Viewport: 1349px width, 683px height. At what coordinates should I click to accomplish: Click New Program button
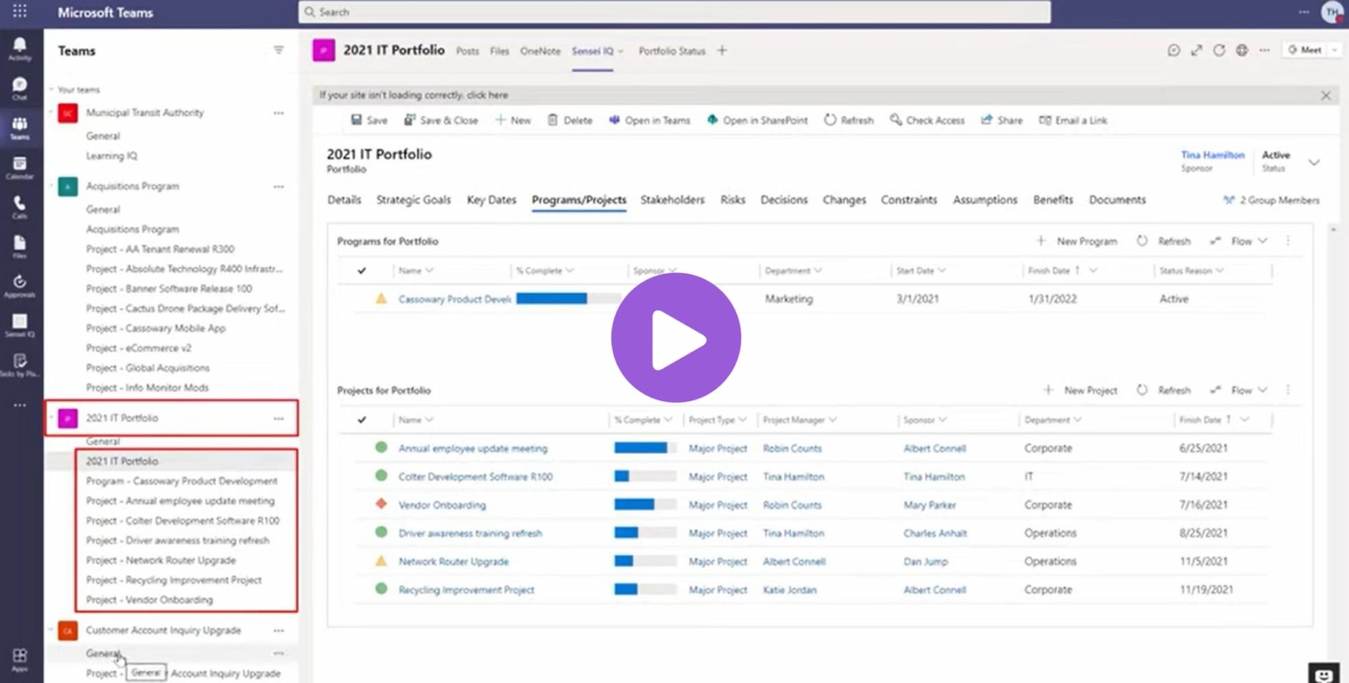point(1077,241)
